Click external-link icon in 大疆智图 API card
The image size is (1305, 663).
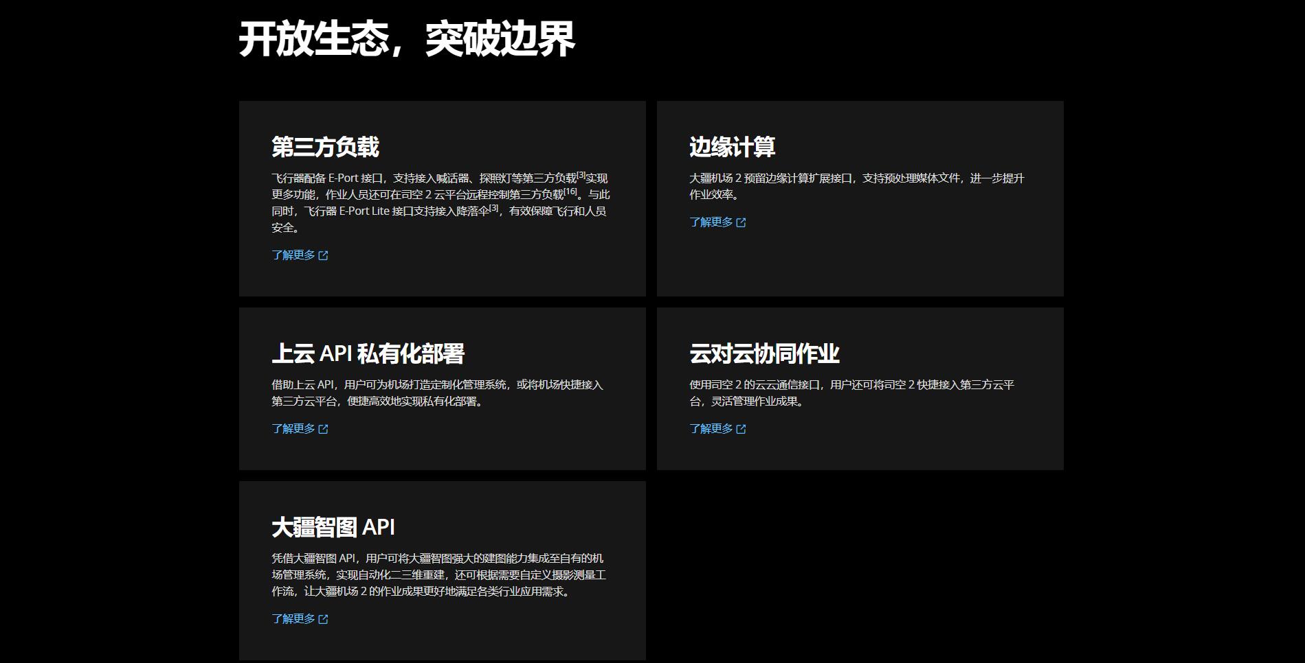click(x=324, y=620)
